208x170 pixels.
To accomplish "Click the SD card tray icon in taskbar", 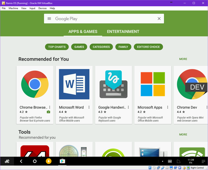I will 179,161.
